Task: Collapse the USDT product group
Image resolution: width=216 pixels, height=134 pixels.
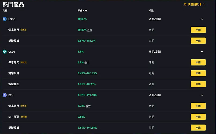Action: click(x=202, y=52)
